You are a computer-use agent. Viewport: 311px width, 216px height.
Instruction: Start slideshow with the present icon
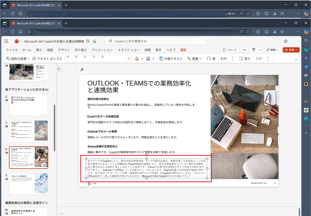[x=254, y=50]
